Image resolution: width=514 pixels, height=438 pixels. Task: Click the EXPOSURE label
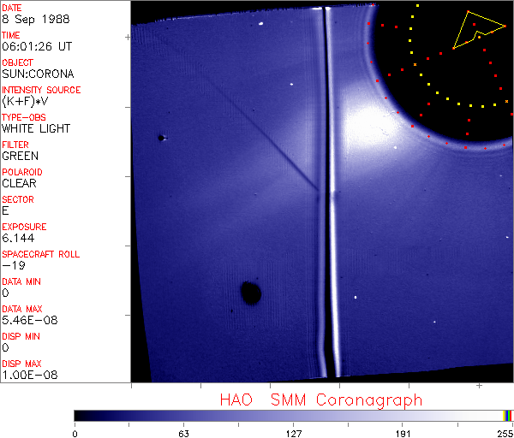(24, 227)
